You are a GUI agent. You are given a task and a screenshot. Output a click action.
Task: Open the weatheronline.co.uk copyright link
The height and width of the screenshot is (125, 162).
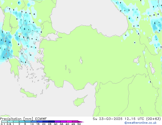tap(141, 123)
